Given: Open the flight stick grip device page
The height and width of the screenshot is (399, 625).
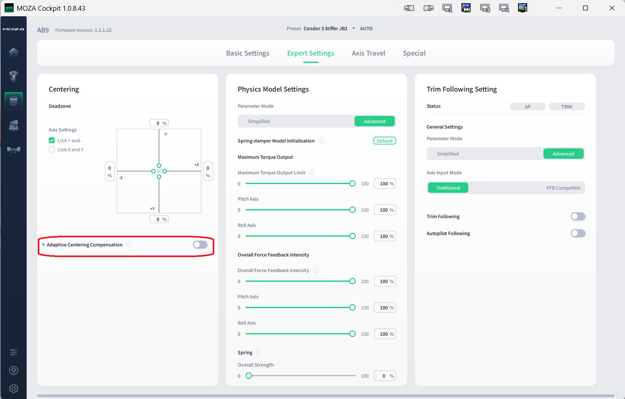Looking at the screenshot, I should tap(14, 76).
